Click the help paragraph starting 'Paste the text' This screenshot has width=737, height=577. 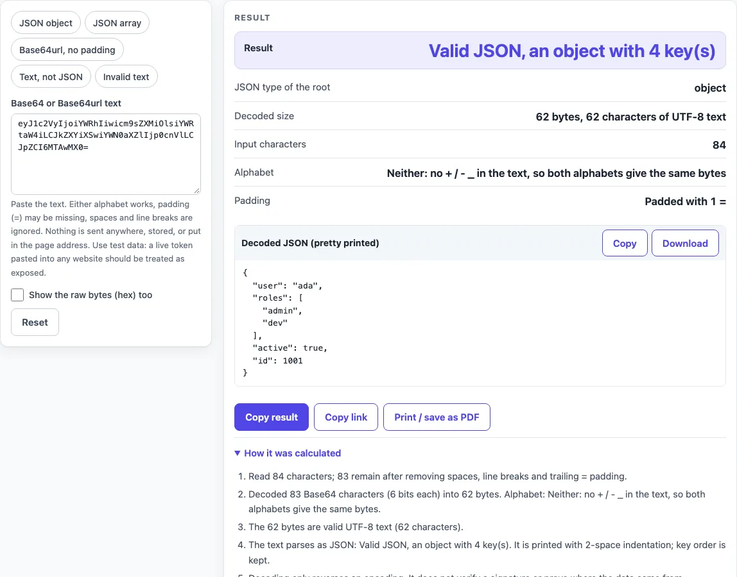106,238
